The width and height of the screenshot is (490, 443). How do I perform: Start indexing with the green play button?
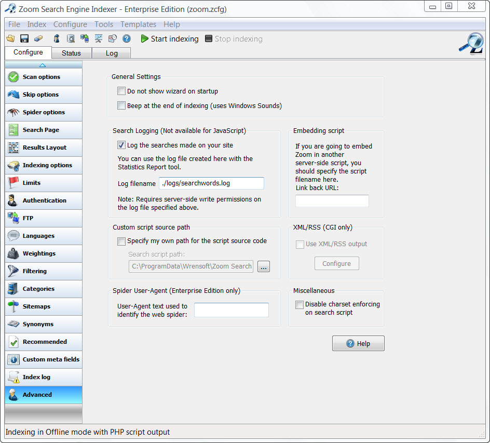[x=170, y=39]
